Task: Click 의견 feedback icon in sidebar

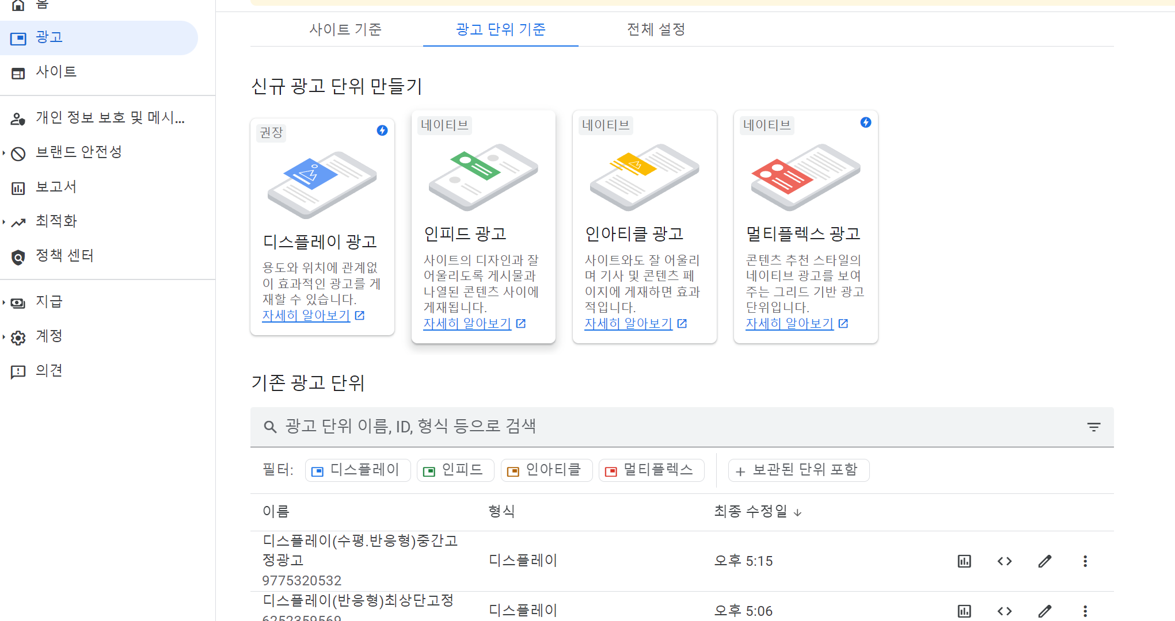Action: tap(18, 371)
